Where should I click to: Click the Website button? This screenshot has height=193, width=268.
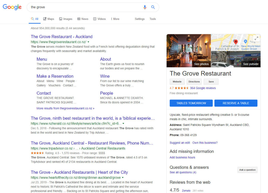(x=177, y=82)
